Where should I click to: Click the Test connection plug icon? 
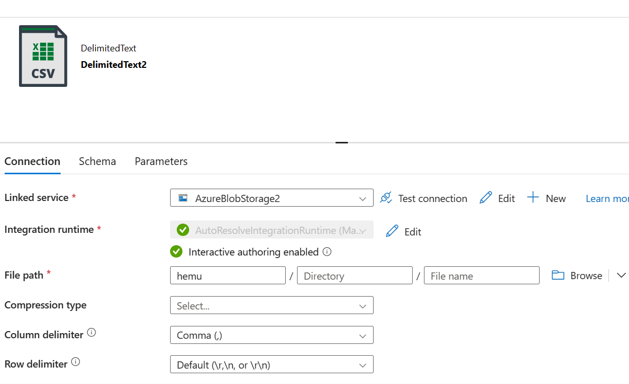(386, 198)
